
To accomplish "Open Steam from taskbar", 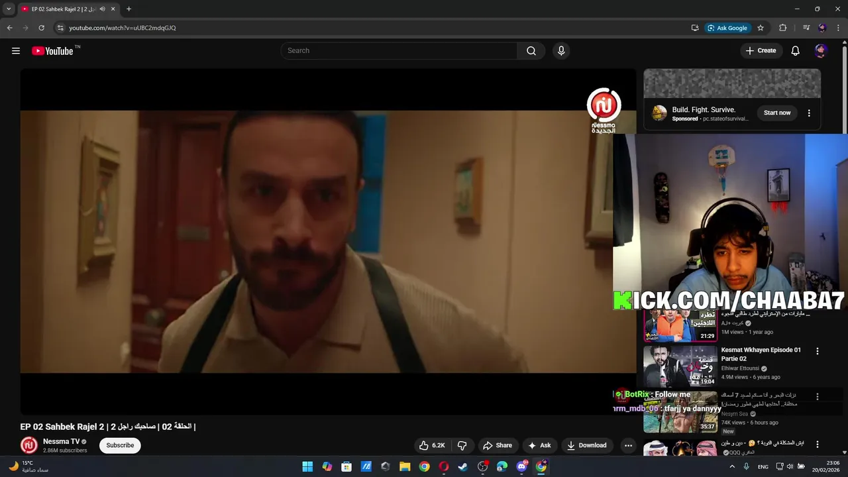I will pyautogui.click(x=463, y=466).
